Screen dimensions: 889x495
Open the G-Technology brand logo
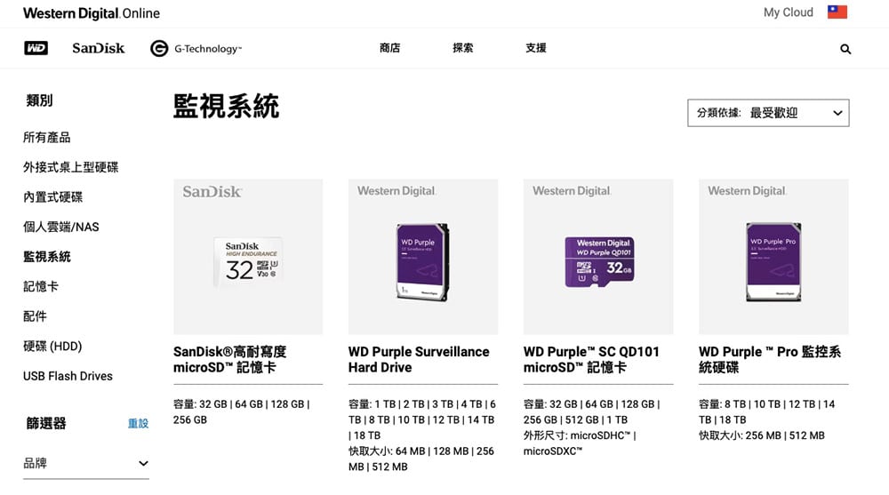pyautogui.click(x=196, y=49)
